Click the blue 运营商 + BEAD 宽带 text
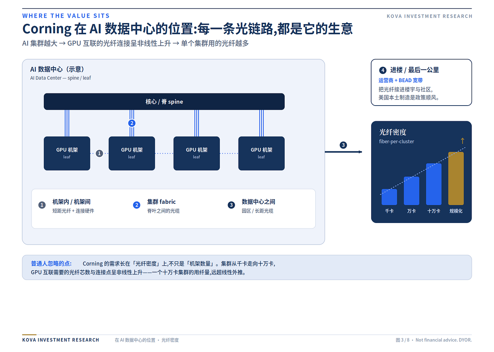Image resolution: width=494 pixels, height=352 pixels. tap(400, 80)
